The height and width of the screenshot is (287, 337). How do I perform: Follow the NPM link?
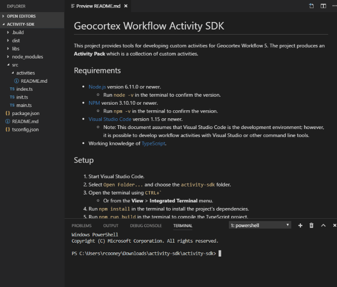(x=94, y=103)
